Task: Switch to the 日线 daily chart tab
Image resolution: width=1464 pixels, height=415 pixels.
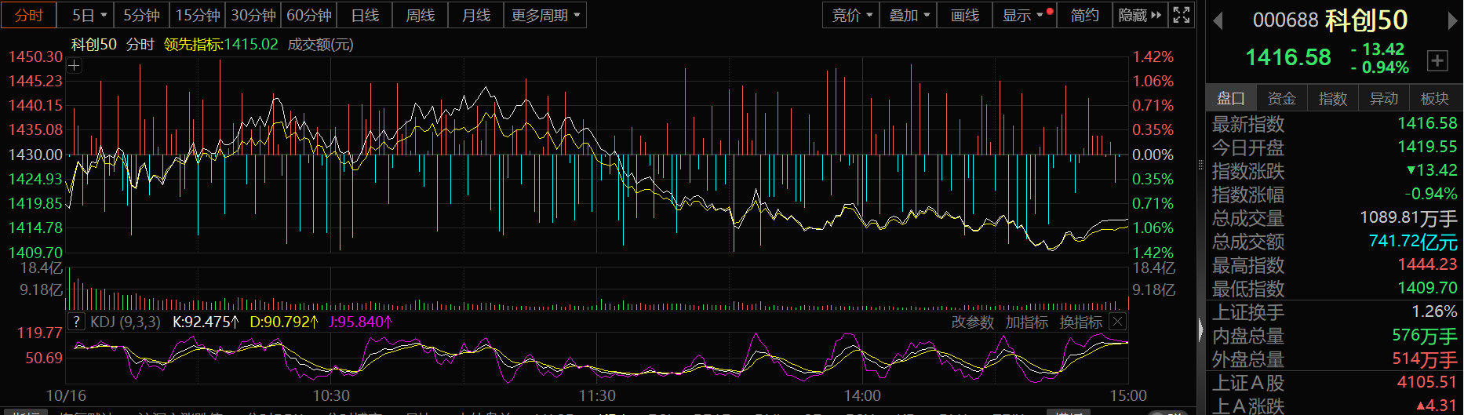Action: coord(365,15)
